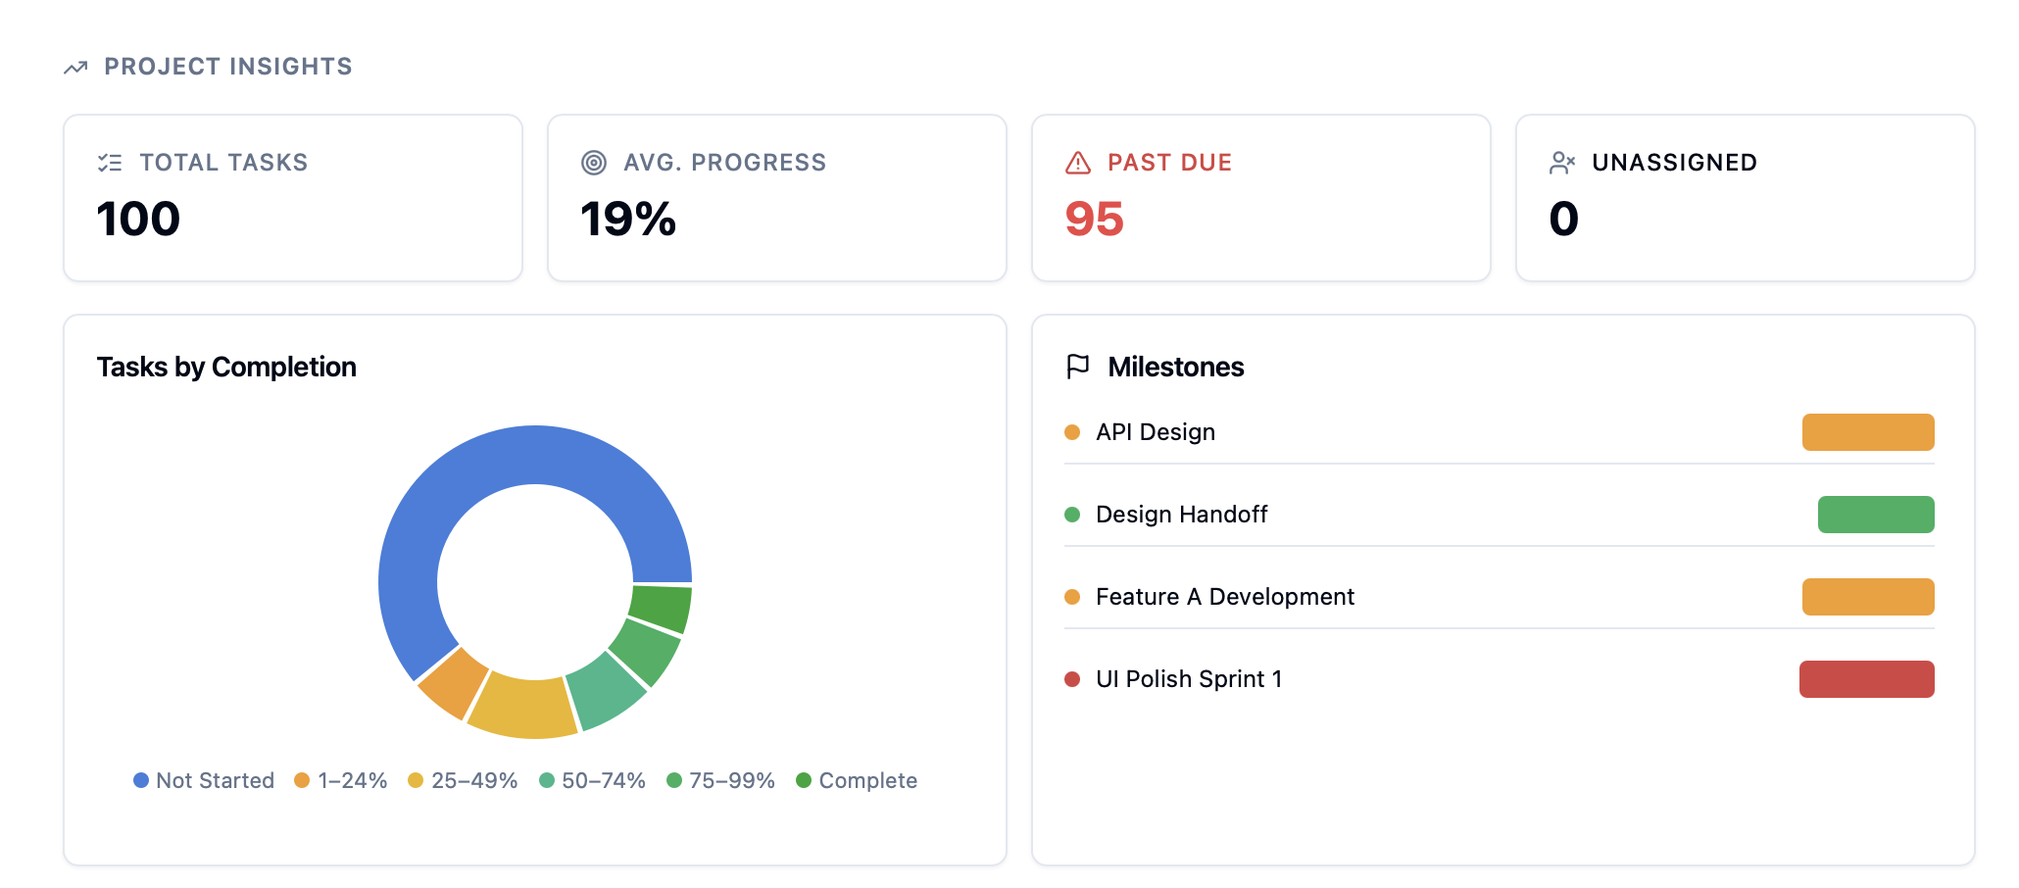The image size is (2019, 888).
Task: Select the Tasks by Completion panel title
Action: tap(226, 367)
